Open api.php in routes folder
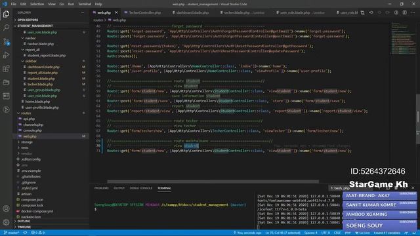The width and height of the screenshot is (420, 236). coord(29,119)
